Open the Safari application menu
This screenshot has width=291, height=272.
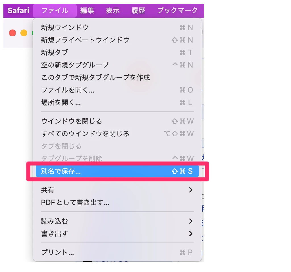[x=18, y=11]
